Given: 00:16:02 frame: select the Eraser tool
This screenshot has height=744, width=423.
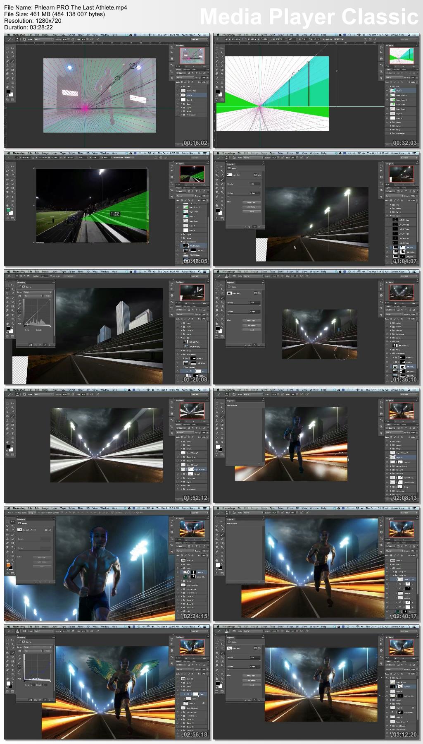Looking at the screenshot, I should 7,70.
